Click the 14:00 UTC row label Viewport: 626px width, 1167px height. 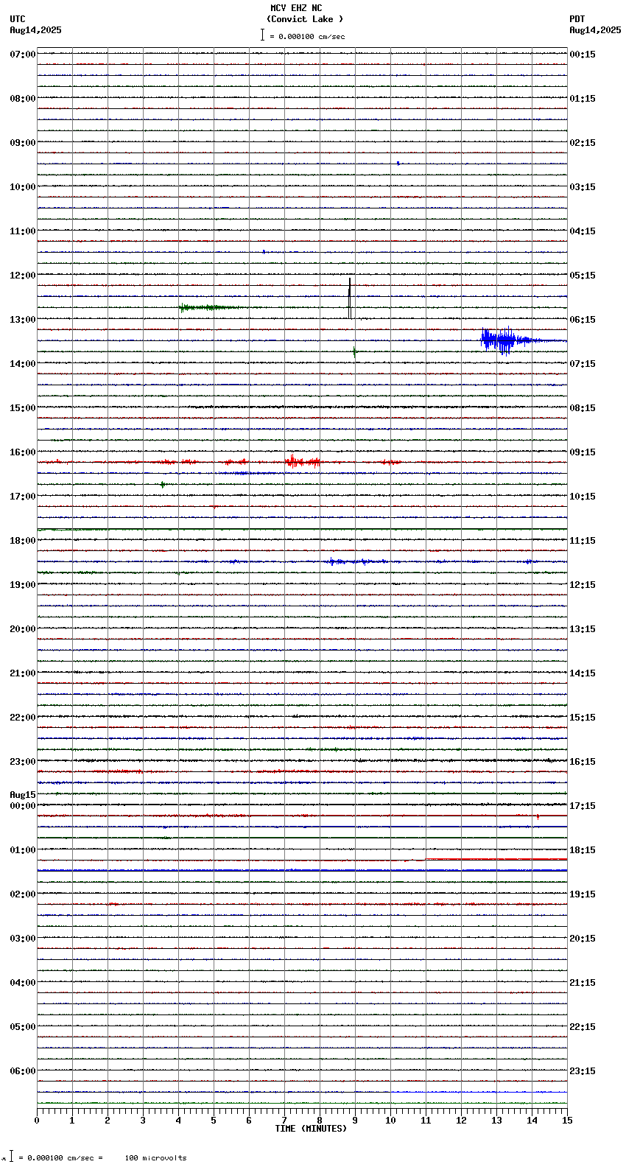(x=23, y=364)
